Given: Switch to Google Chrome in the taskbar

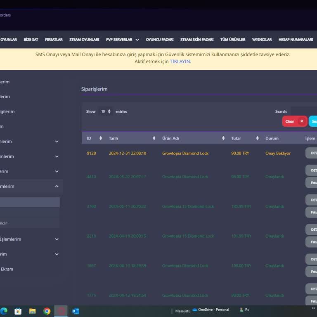Looking at the screenshot, I should click(47, 311).
